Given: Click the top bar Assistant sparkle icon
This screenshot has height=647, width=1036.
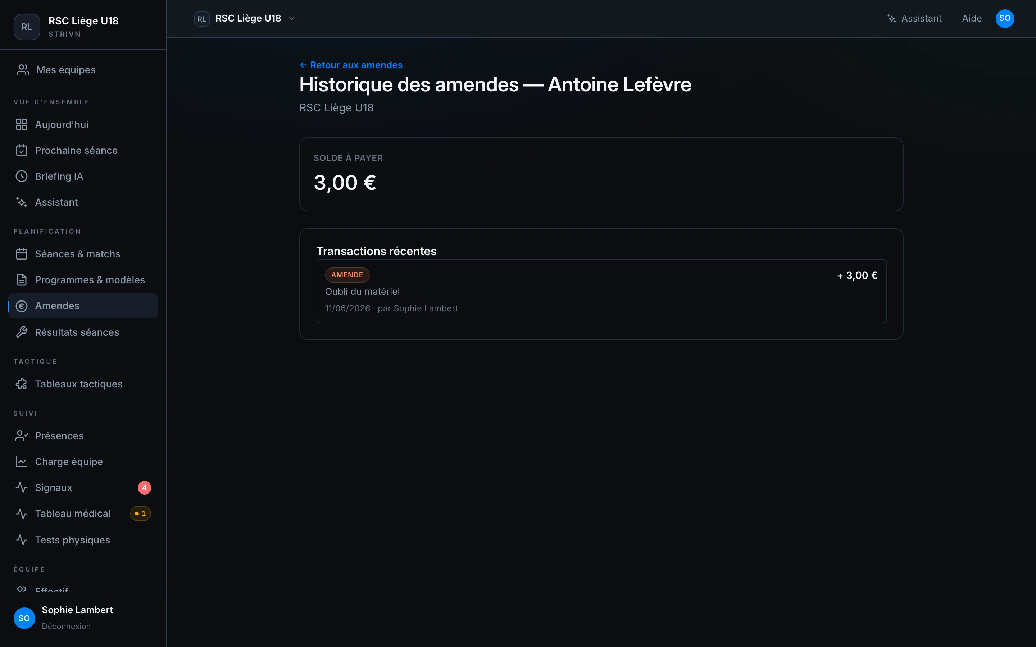Looking at the screenshot, I should (x=892, y=18).
